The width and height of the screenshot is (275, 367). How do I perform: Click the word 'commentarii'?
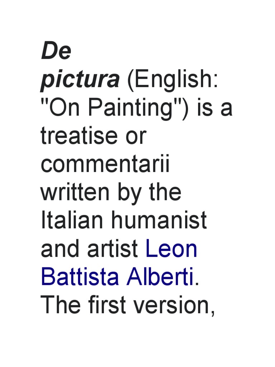point(105,165)
